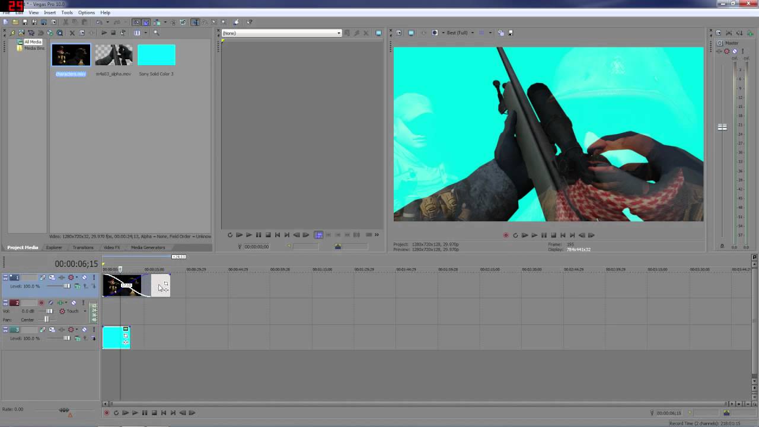
Task: Click the media search magnifier icon
Action: 157,33
